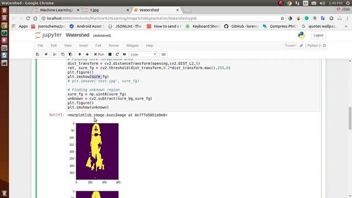Restart the kernel circular arrow icon
This screenshot has height=198, width=352.
(117, 54)
